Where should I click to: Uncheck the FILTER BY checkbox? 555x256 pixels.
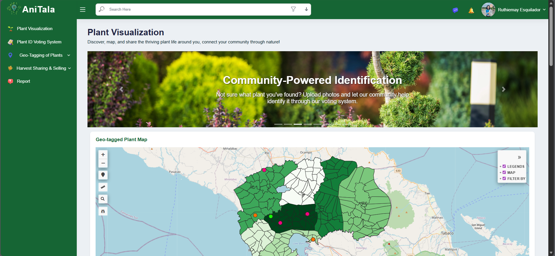[504, 178]
